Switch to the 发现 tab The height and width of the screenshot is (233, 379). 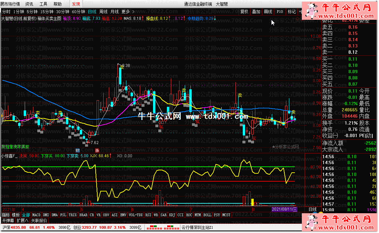click(76, 4)
